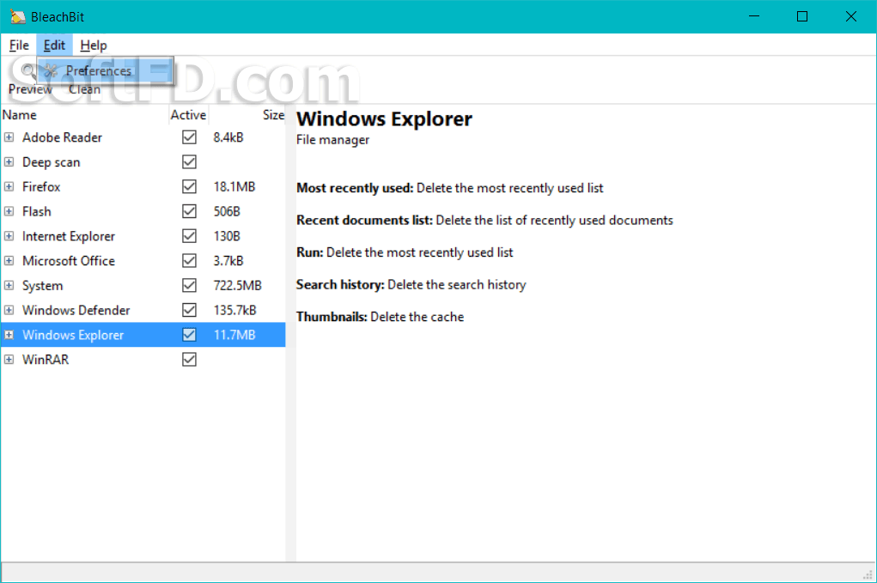Open the File menu
Viewport: 877px width, 583px height.
(19, 46)
